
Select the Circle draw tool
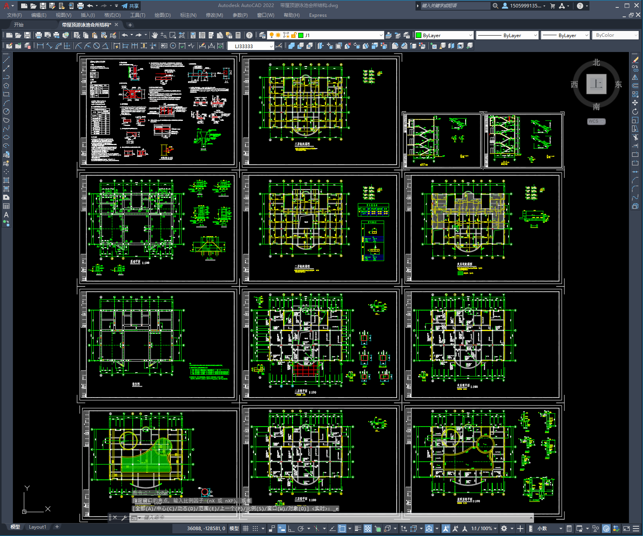coord(6,111)
